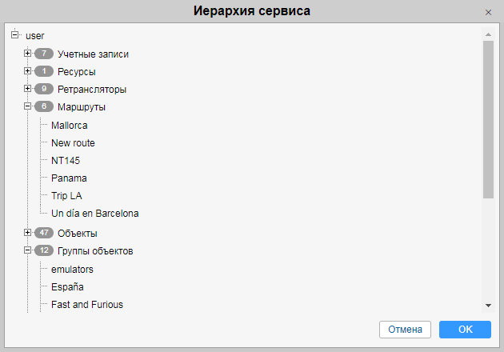Select the Panama route
The height and width of the screenshot is (352, 504).
tap(69, 178)
